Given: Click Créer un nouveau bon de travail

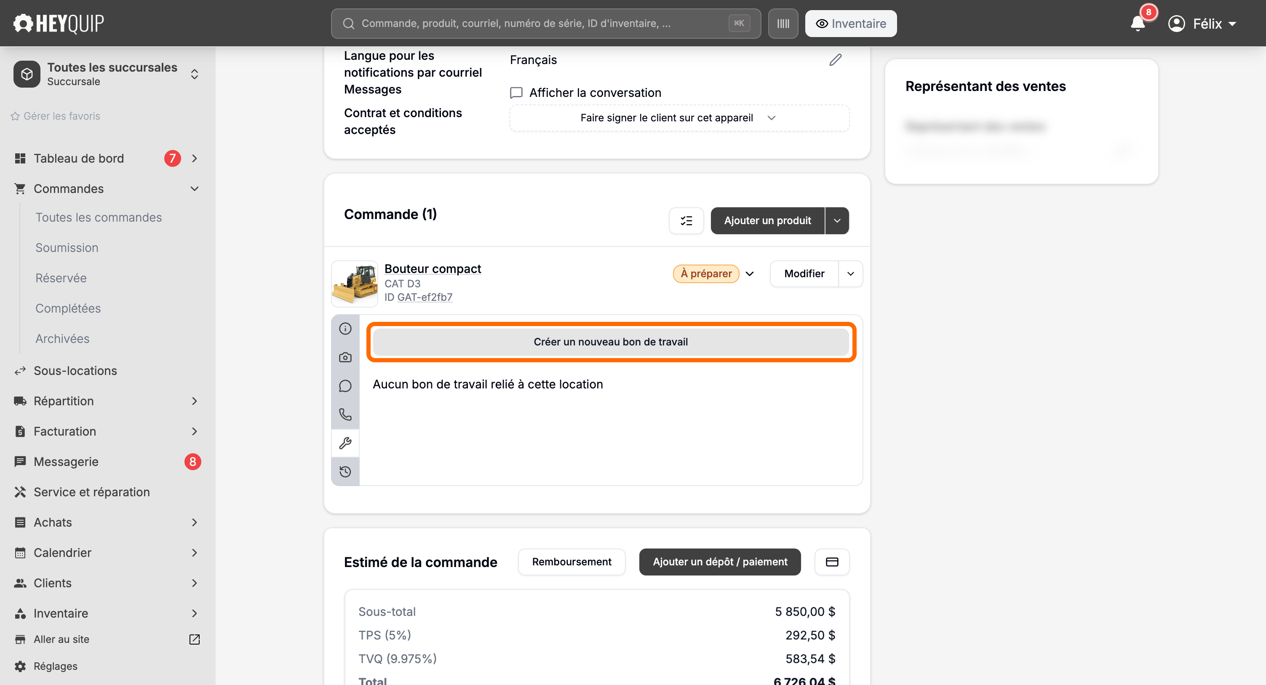Looking at the screenshot, I should (610, 342).
